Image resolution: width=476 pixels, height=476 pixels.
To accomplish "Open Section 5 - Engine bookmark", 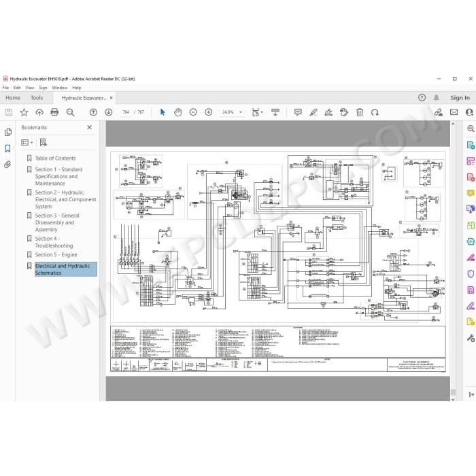I will point(56,255).
